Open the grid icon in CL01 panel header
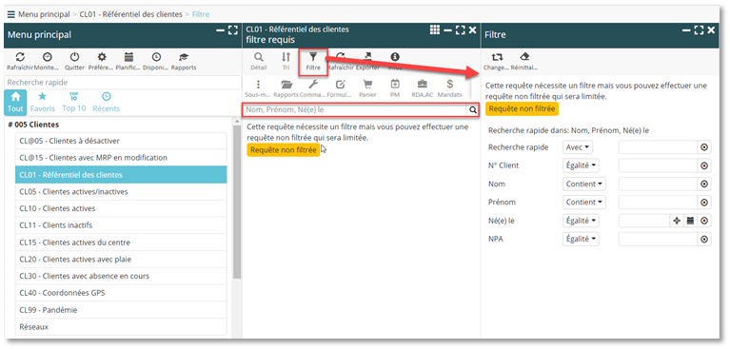This screenshot has width=730, height=349. (x=434, y=30)
